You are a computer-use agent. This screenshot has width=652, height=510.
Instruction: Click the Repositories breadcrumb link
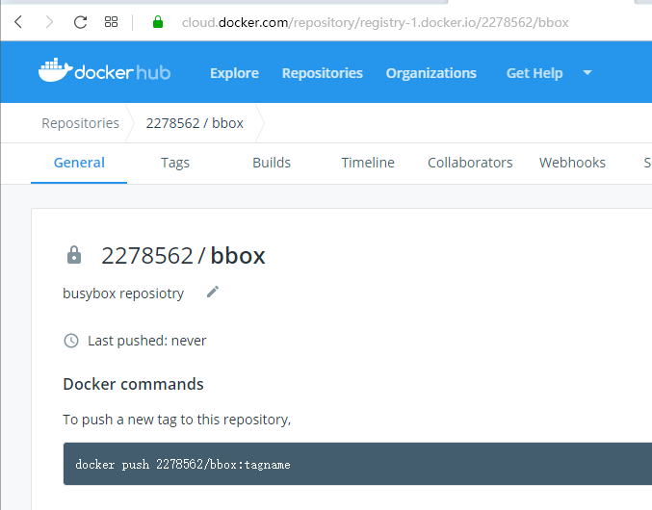(x=80, y=123)
